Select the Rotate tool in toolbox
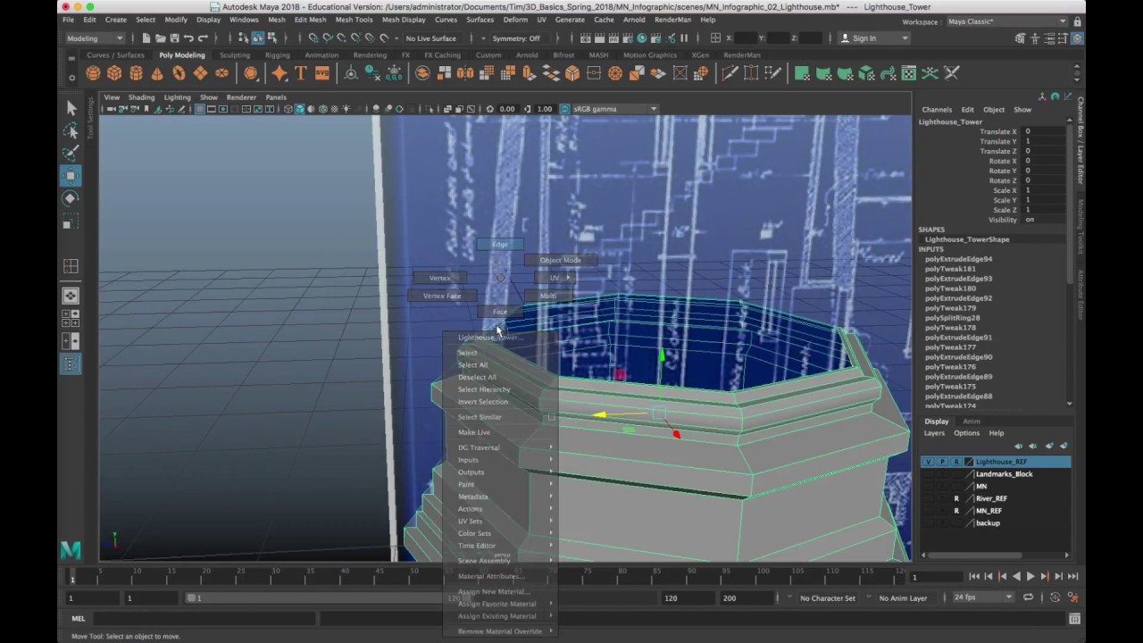 71,198
